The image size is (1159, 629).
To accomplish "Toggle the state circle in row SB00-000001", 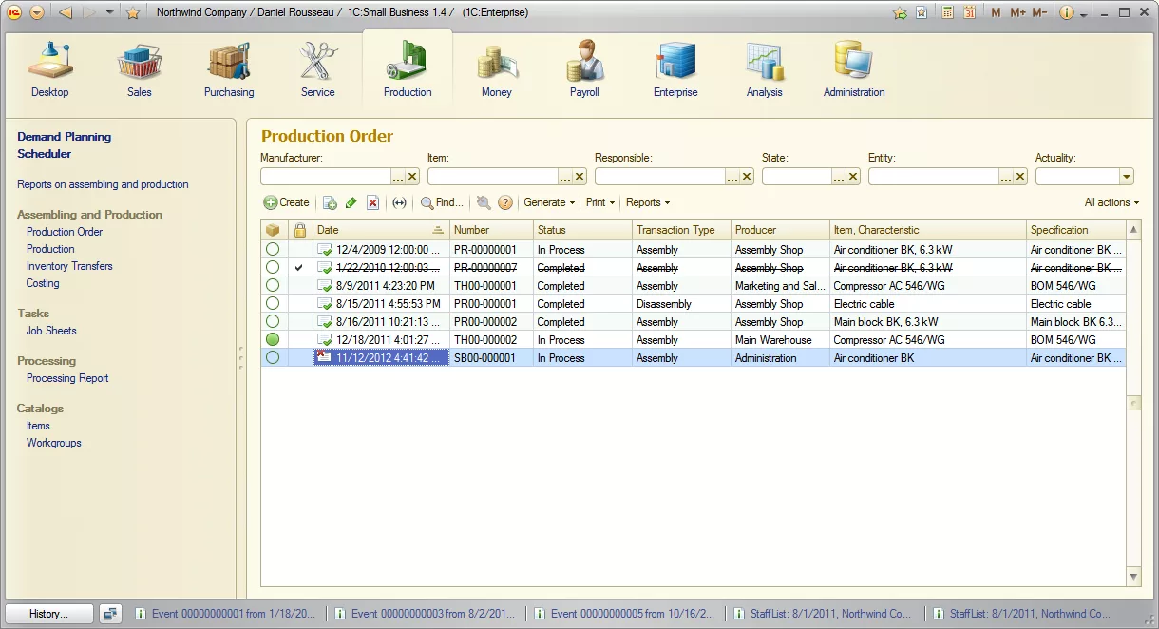I will point(274,358).
